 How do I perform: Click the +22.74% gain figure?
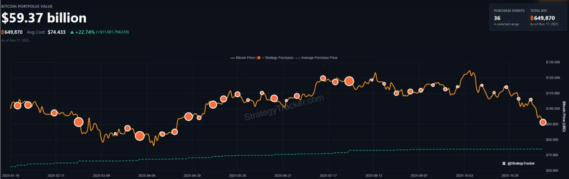point(85,32)
